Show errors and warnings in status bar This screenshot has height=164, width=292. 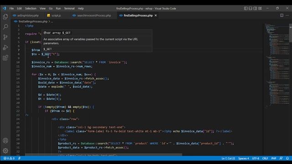pos(9,159)
